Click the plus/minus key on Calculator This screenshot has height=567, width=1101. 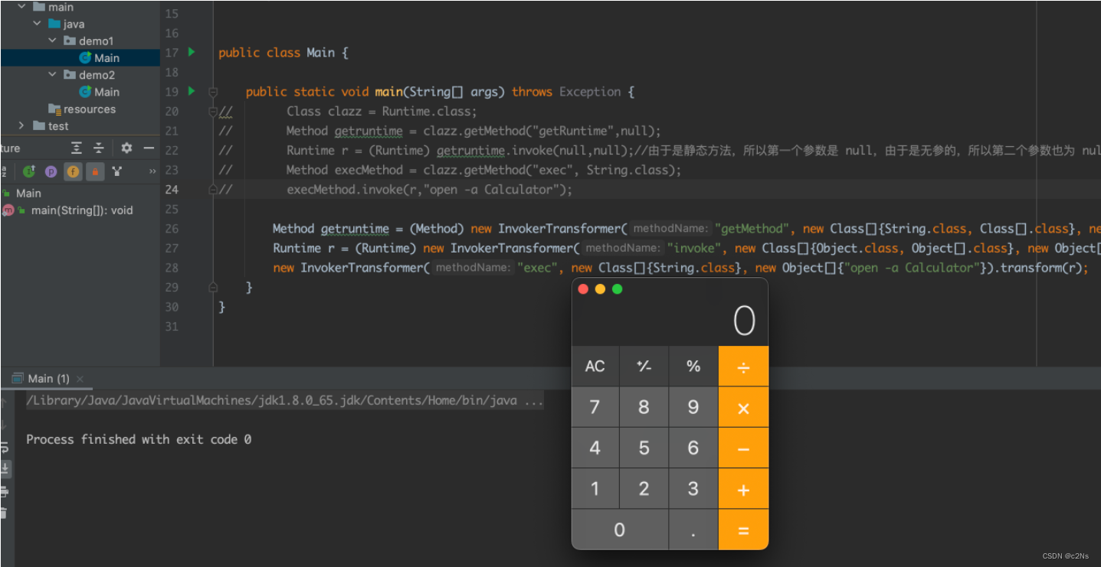pos(644,366)
